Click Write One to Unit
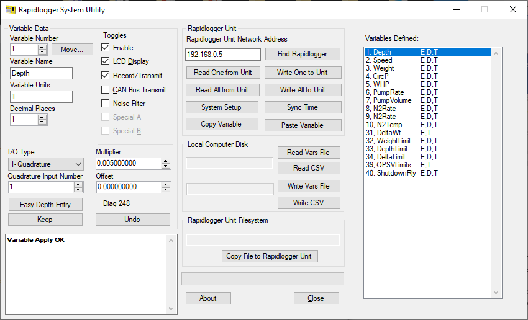This screenshot has height=320, width=528. point(303,73)
